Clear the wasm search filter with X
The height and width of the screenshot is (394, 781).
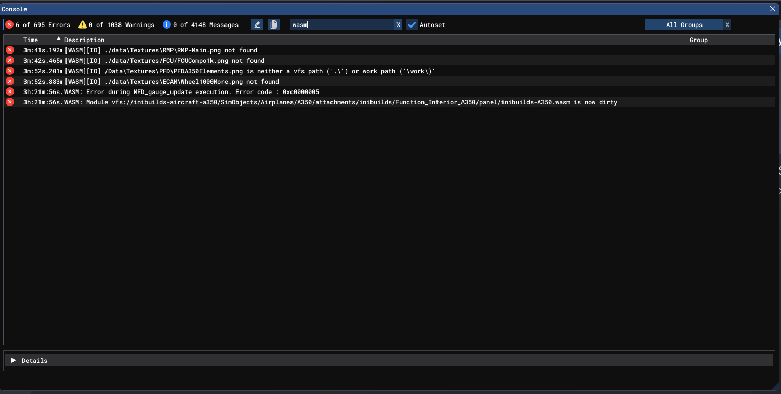398,24
